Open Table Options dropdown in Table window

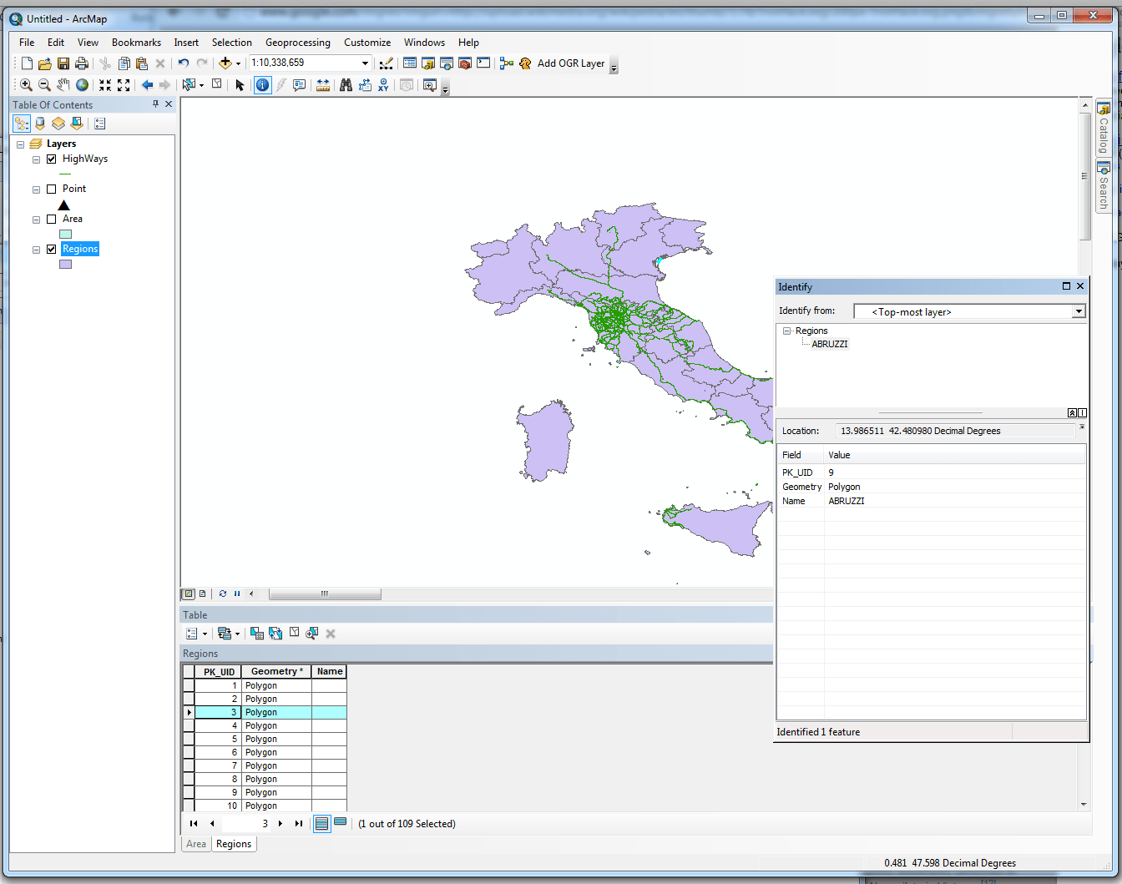(196, 634)
